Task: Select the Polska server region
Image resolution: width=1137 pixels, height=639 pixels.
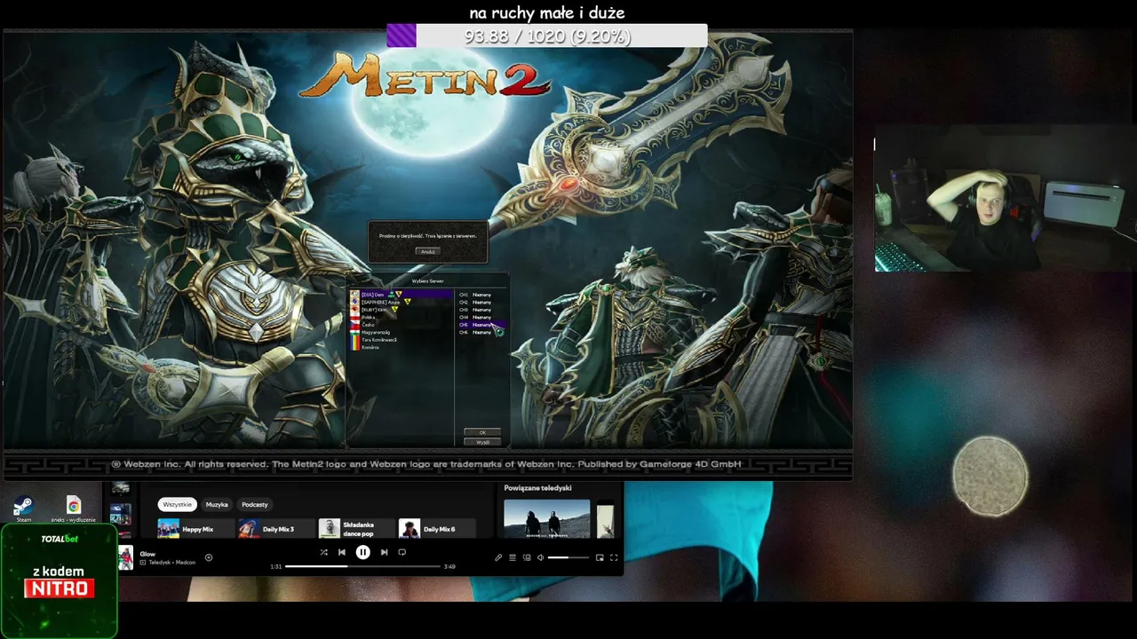Action: click(401, 317)
